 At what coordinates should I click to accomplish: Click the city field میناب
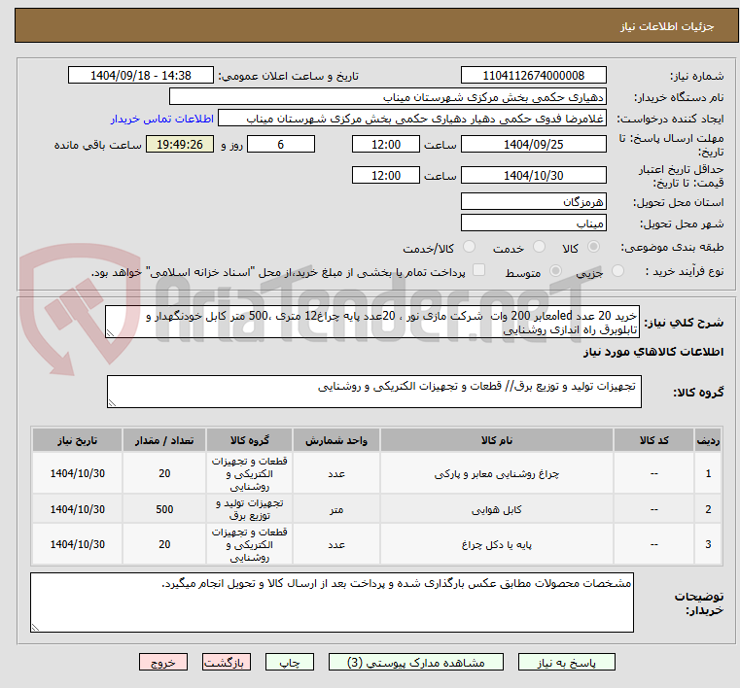pos(533,224)
